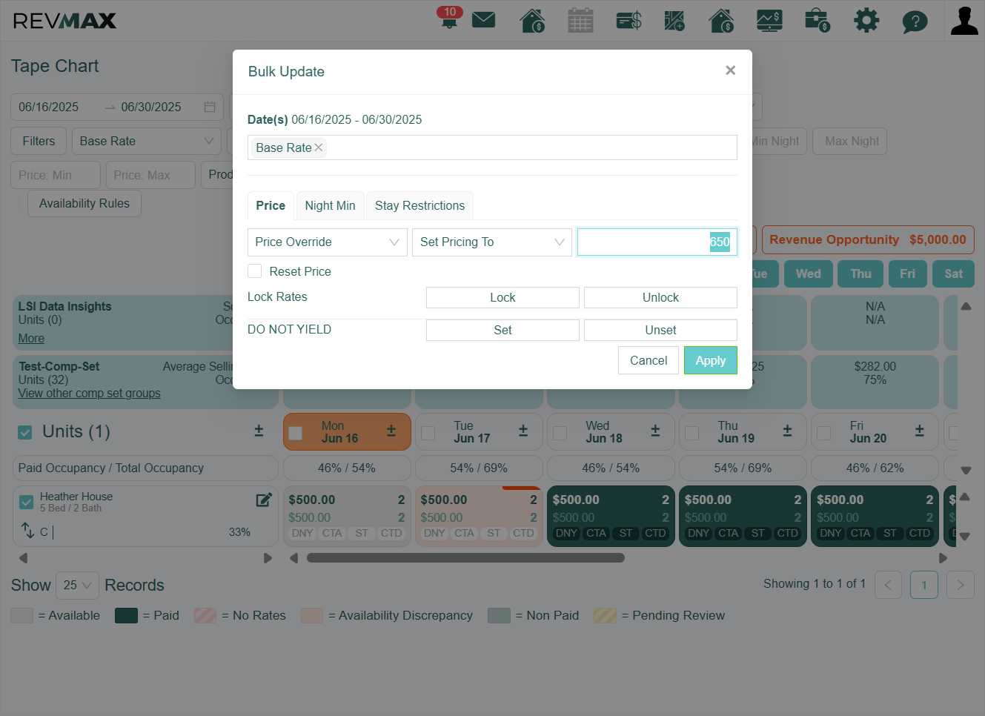Open the Base Rate dropdown beside Filters
This screenshot has width=985, height=716.
click(x=147, y=142)
